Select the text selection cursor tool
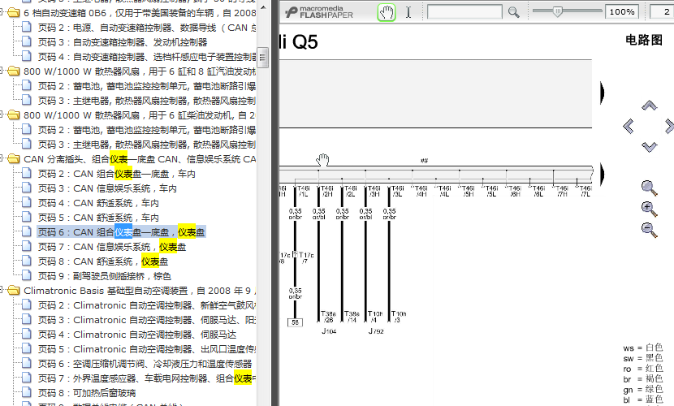The image size is (674, 406). (x=408, y=12)
